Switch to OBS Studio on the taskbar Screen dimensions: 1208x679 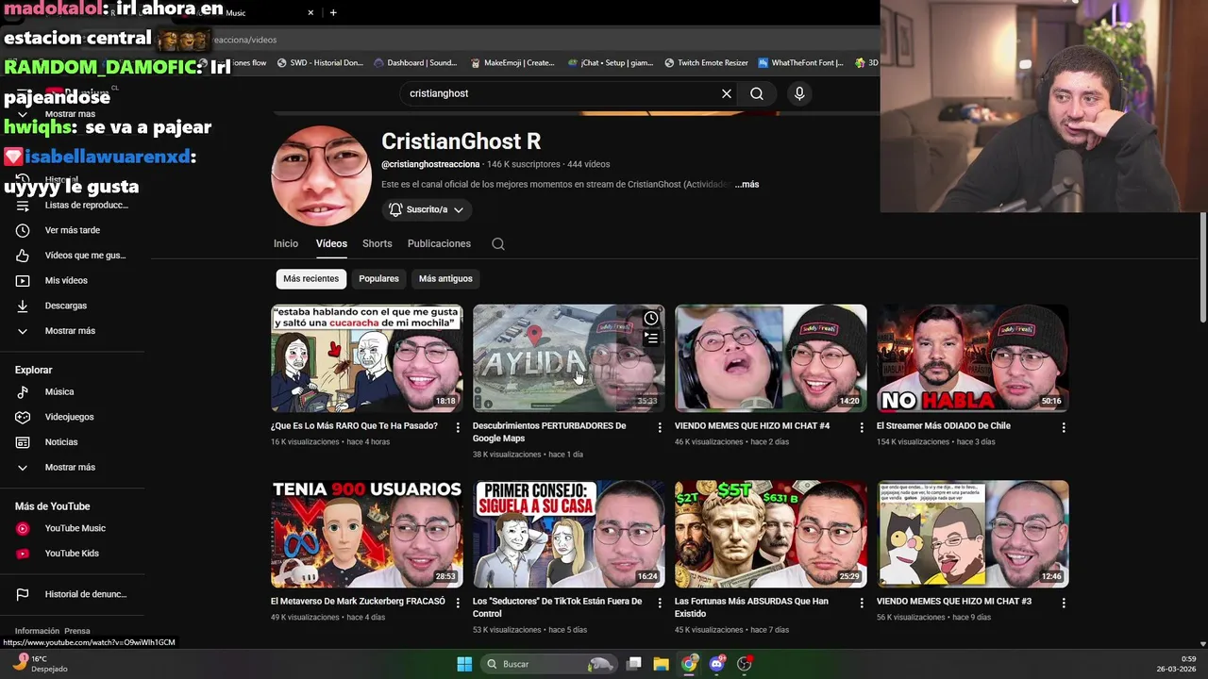(x=745, y=664)
